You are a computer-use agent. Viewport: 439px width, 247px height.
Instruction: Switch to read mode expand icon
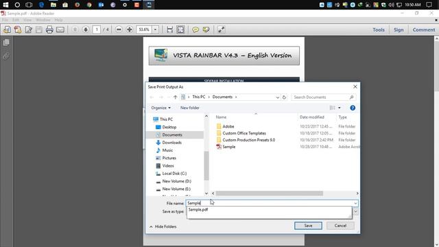(x=221, y=30)
